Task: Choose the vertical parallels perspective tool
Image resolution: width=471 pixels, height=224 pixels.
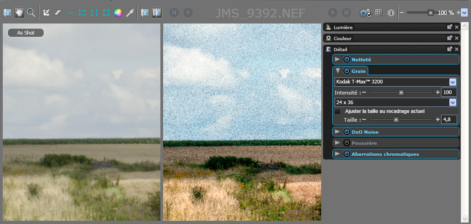Action: tap(94, 12)
